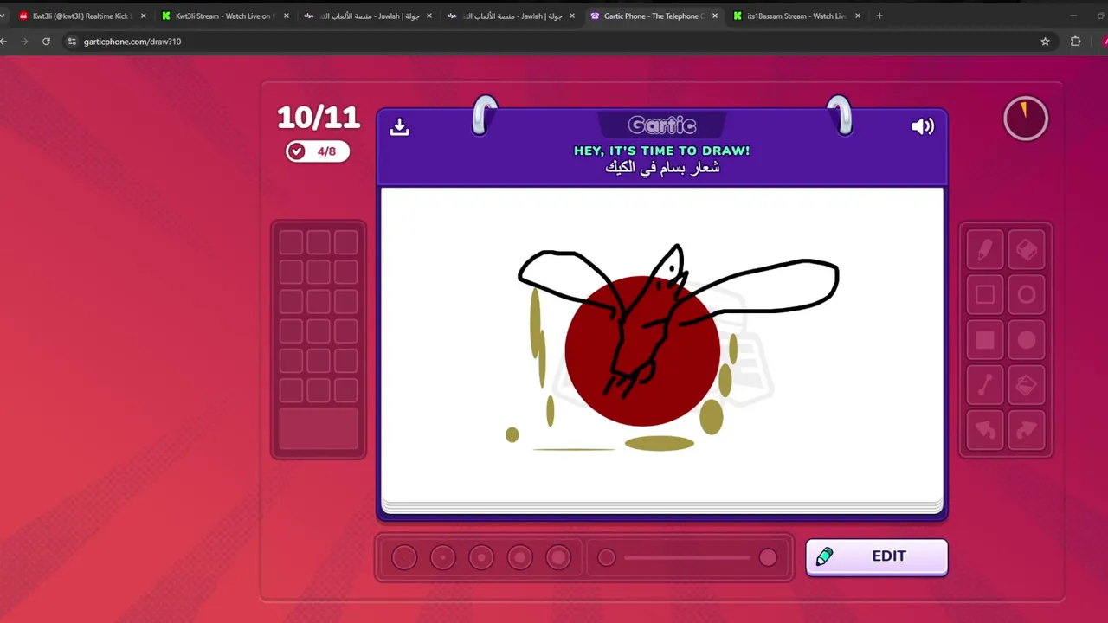Click the middle of the opacity slider track
Viewport: 1108px width, 623px height.
point(687,558)
